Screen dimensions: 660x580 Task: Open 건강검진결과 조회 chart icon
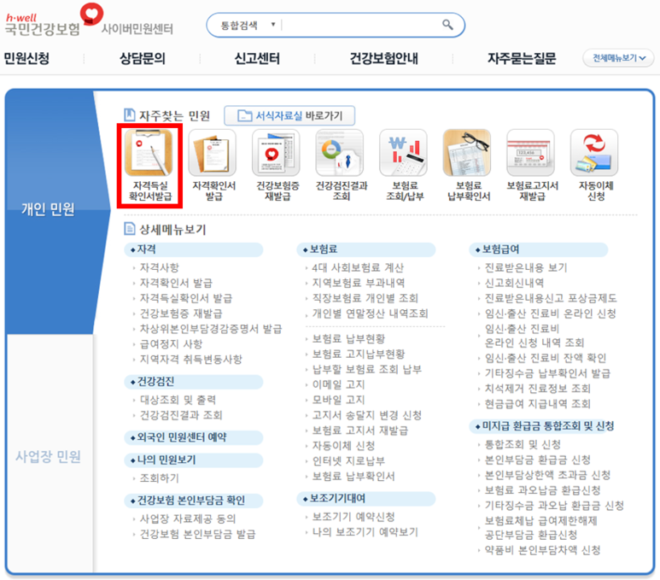(x=340, y=153)
